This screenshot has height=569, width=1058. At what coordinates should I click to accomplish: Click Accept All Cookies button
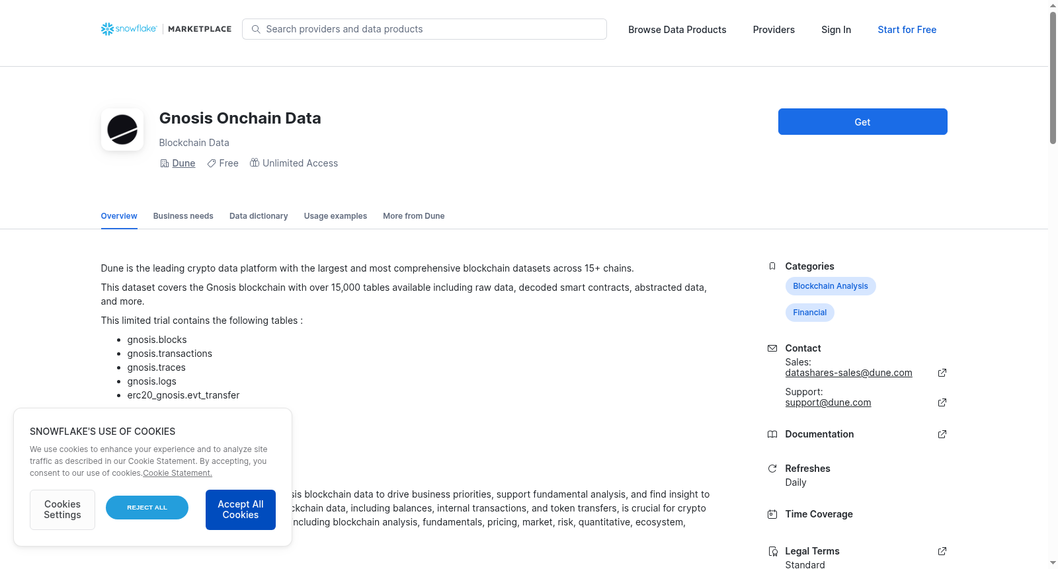(x=241, y=510)
